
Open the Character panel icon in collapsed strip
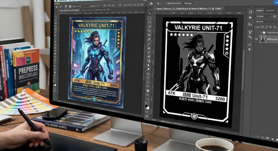coord(250,45)
